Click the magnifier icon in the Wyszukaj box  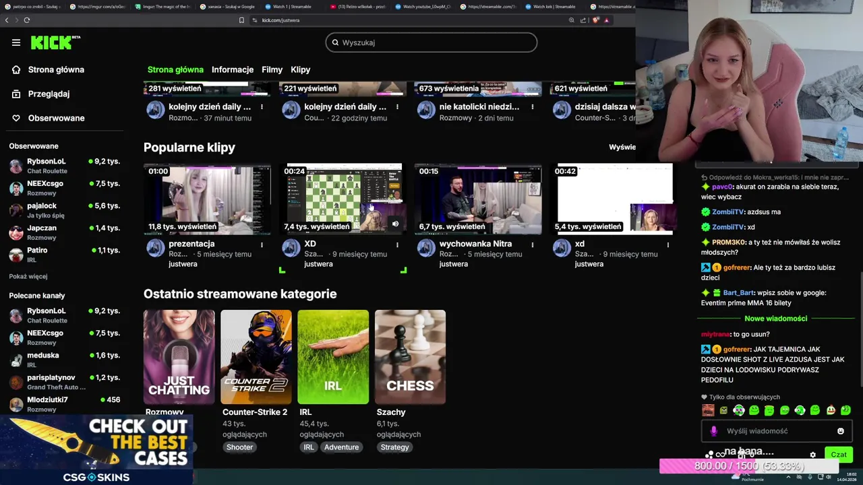pos(335,42)
